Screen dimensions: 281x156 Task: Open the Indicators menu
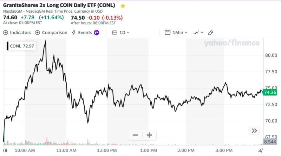pos(17,33)
